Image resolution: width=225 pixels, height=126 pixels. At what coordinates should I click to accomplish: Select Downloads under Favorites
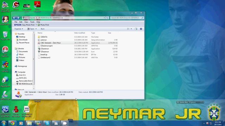(23, 40)
